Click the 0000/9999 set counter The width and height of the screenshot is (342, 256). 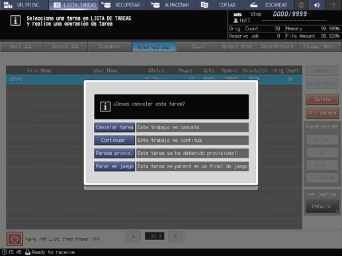pyautogui.click(x=290, y=14)
